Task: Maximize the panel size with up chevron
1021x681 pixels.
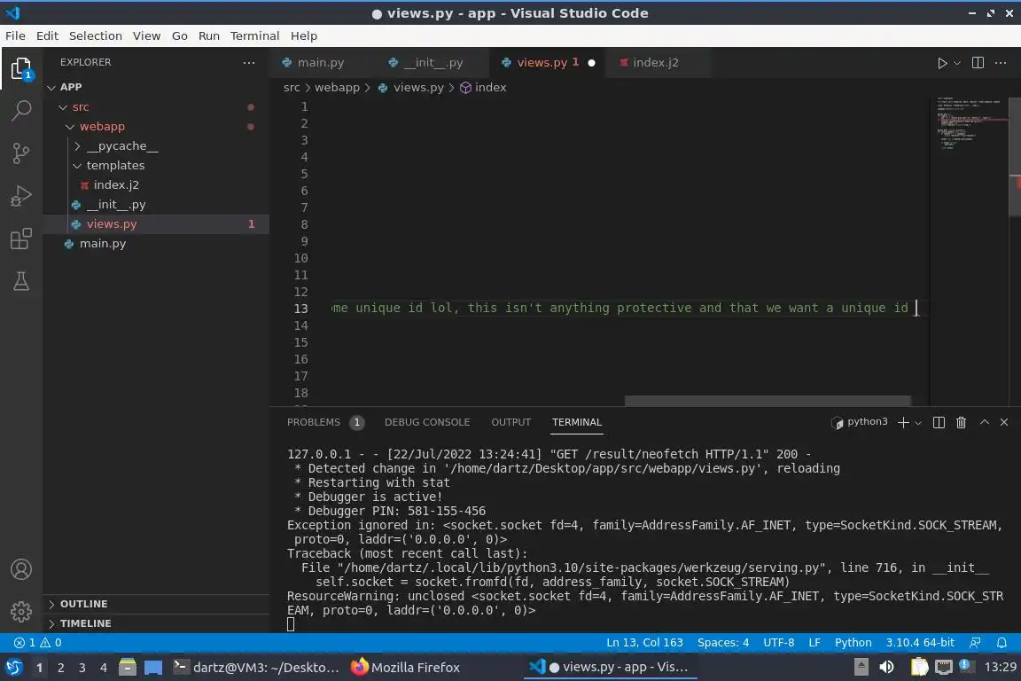Action: (x=985, y=422)
